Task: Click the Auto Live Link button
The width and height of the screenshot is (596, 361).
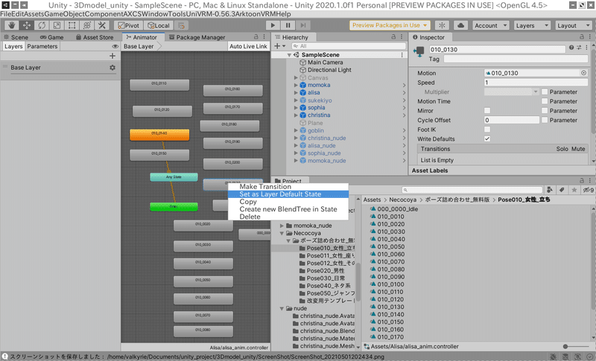Action: click(x=249, y=46)
